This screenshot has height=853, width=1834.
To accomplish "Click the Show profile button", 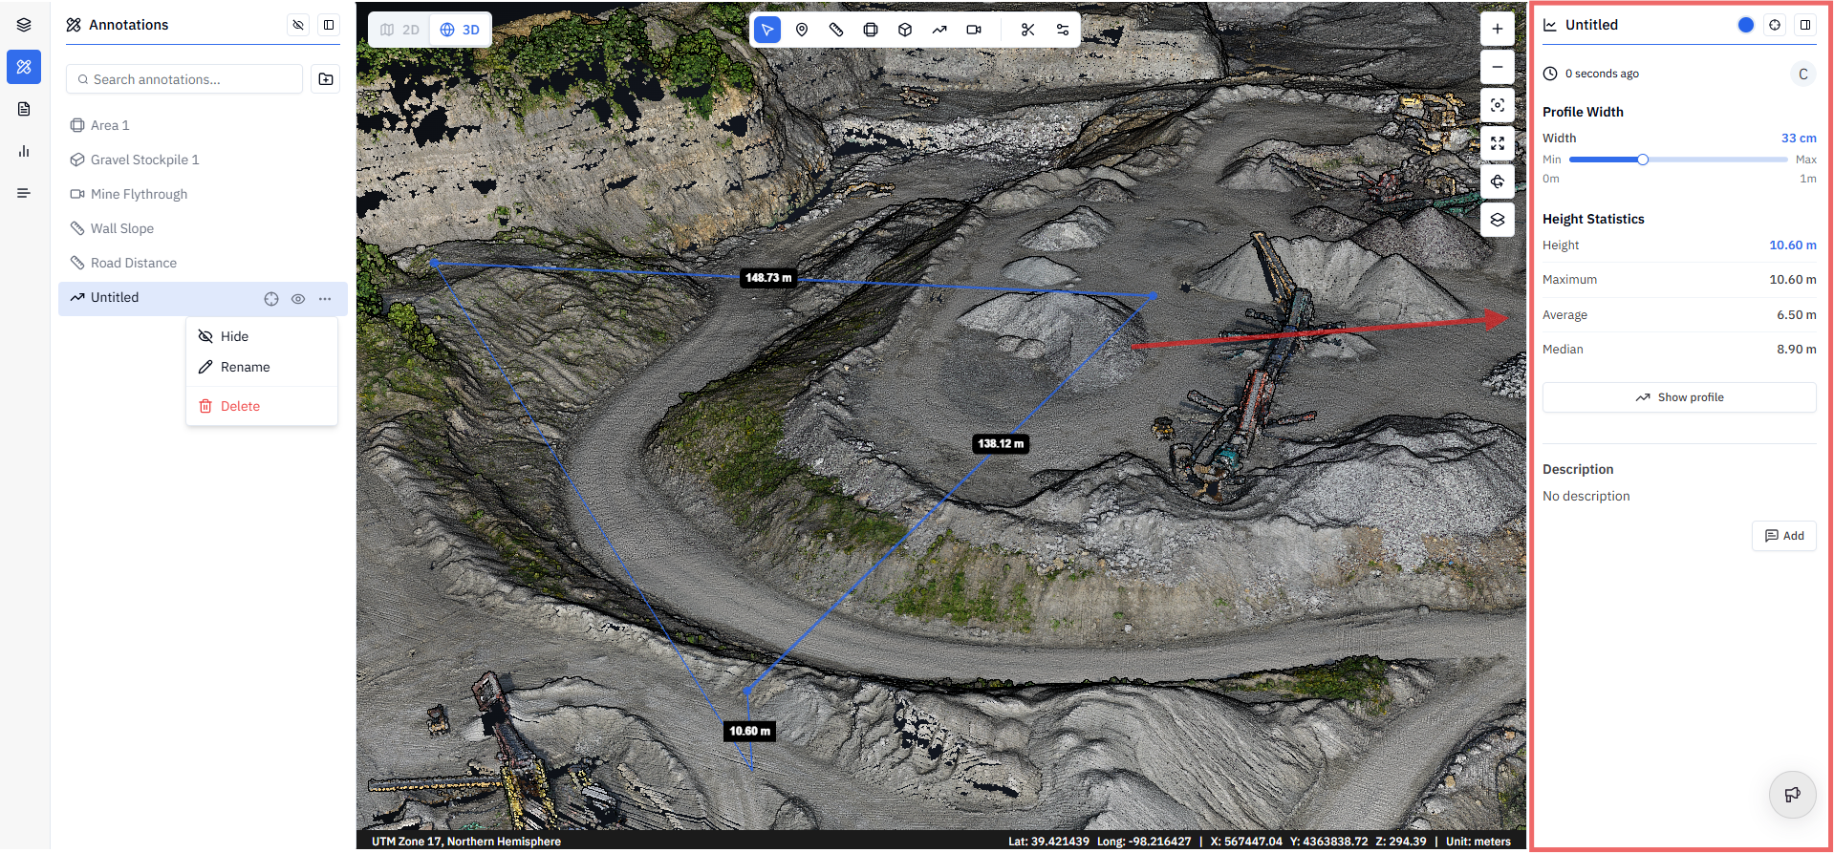I will [1679, 397].
